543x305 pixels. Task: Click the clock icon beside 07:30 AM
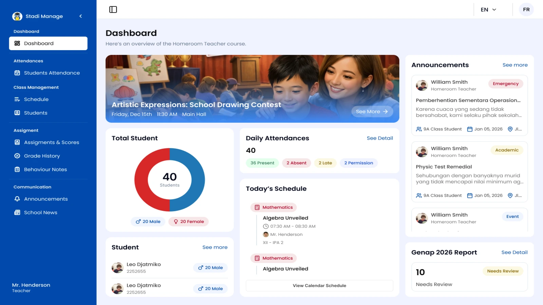[266, 226]
